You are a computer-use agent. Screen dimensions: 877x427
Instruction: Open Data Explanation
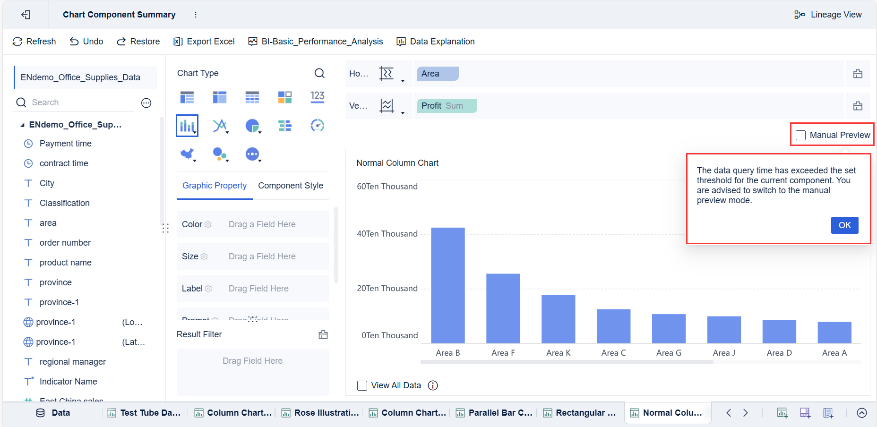tap(436, 42)
